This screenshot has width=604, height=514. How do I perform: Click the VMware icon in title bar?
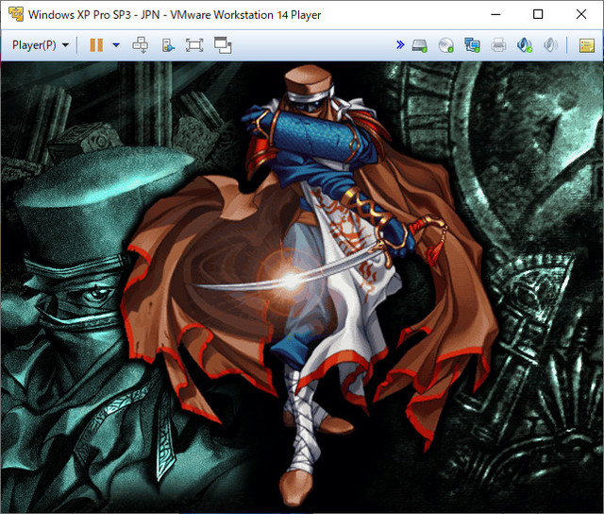pos(16,14)
